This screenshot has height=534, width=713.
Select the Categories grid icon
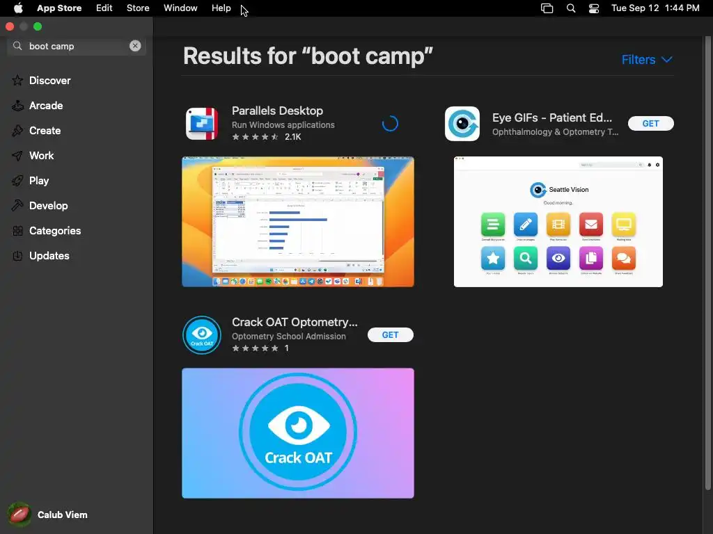(x=17, y=231)
